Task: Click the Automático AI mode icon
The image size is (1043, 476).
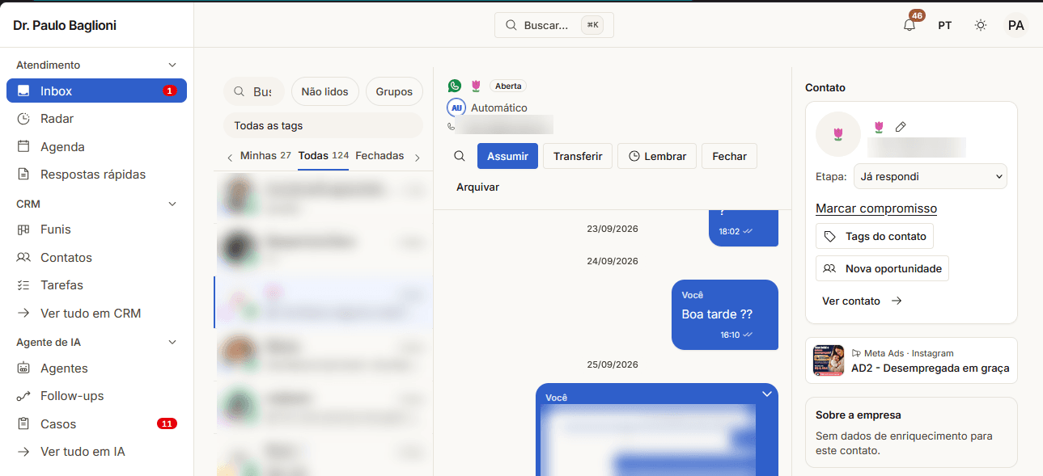Action: click(456, 107)
